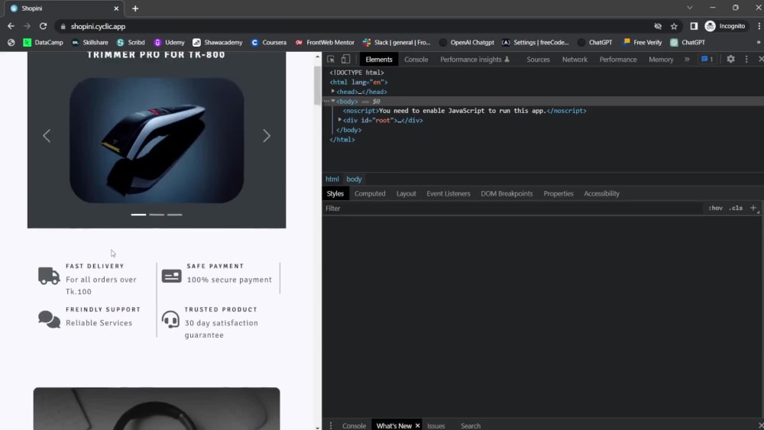Show previous carousel slide

47,136
